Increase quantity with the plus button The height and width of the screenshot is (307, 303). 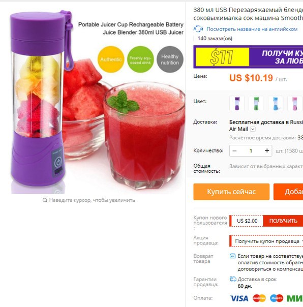point(267,150)
